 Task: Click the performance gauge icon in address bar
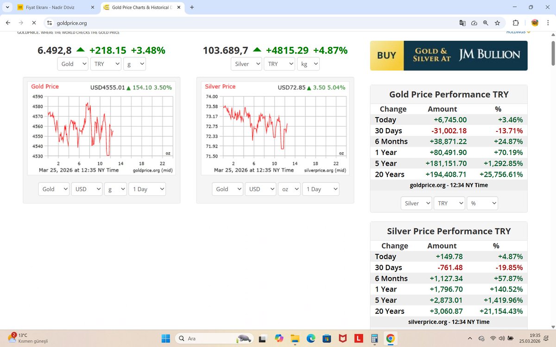coord(474,23)
